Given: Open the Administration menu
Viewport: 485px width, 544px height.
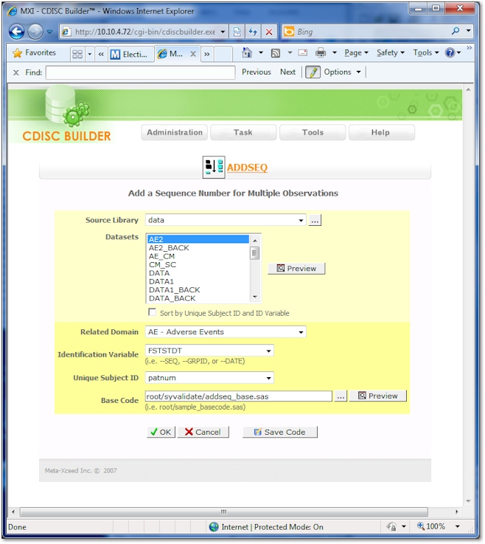Looking at the screenshot, I should point(175,133).
